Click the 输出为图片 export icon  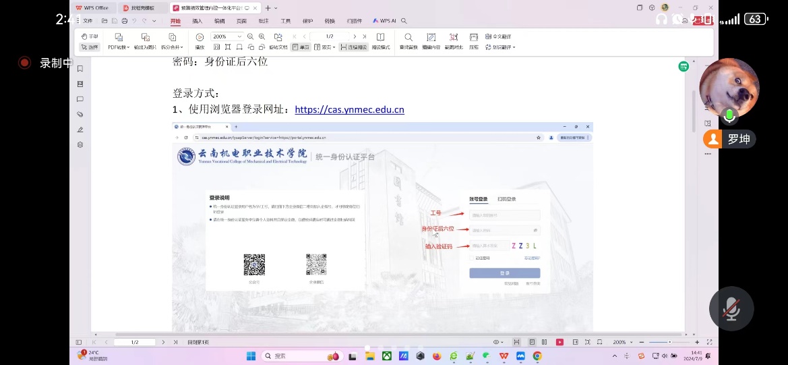click(145, 37)
